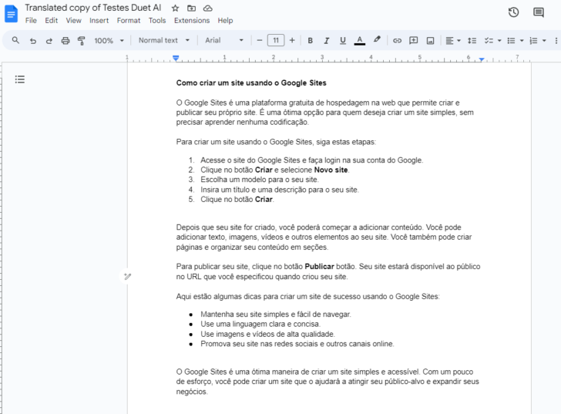
Task: Open the Arial font dropdown
Action: pos(224,40)
